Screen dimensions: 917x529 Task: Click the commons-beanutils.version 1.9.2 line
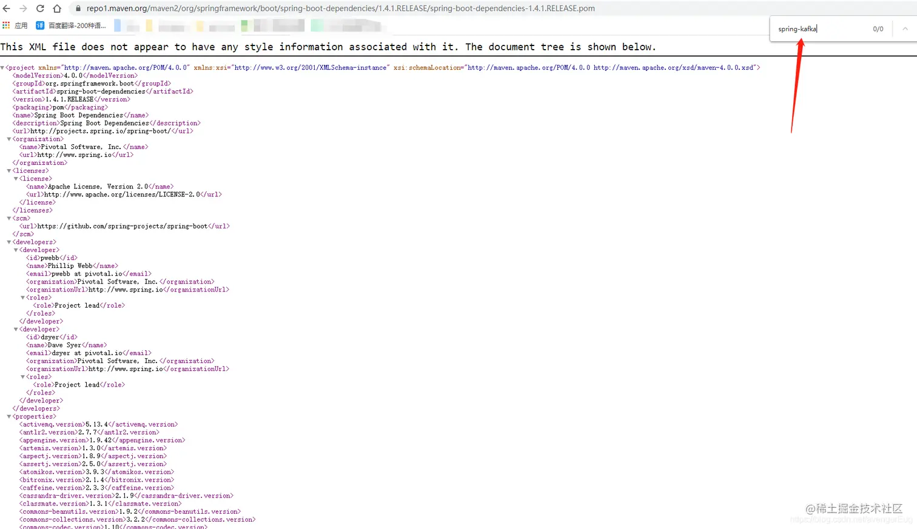coord(130,511)
